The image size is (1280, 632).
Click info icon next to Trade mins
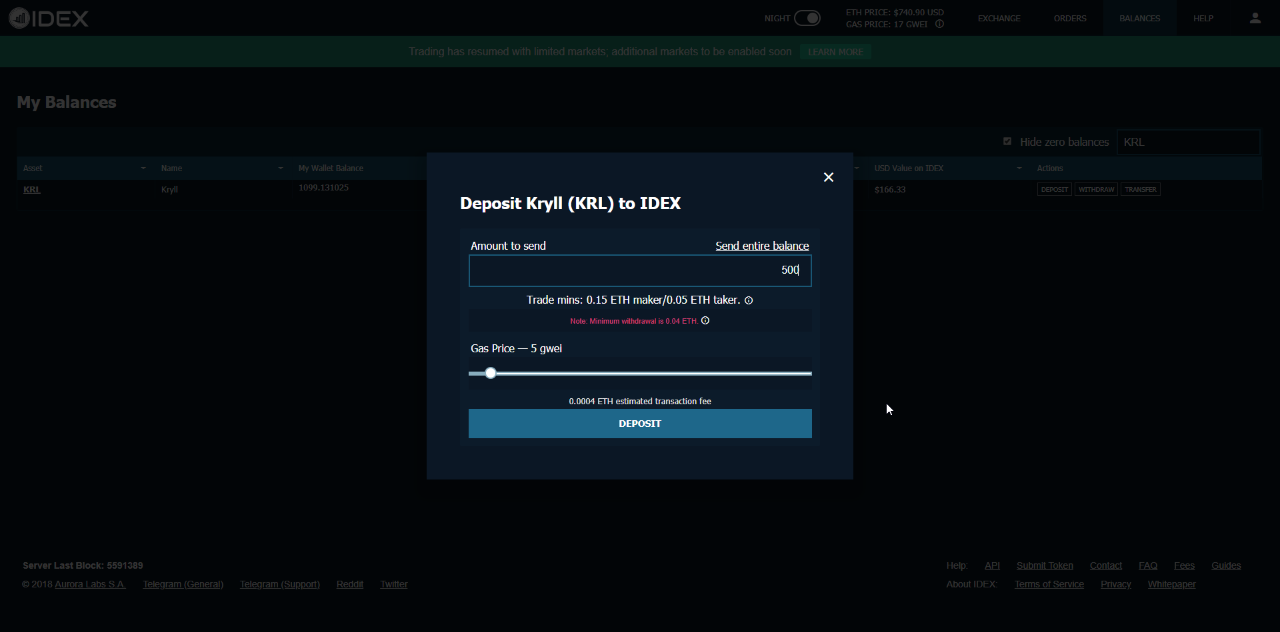click(x=749, y=300)
